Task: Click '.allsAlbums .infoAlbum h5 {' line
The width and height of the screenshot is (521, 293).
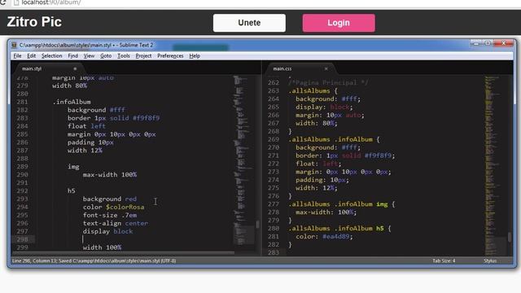Action: tap(339, 228)
